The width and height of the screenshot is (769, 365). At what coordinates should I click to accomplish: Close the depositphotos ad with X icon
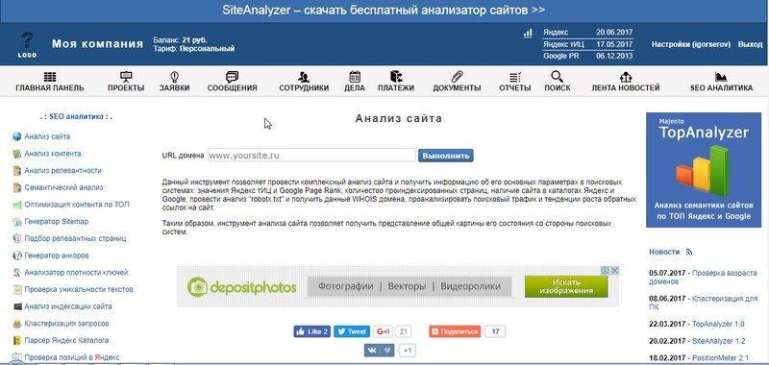[614, 271]
